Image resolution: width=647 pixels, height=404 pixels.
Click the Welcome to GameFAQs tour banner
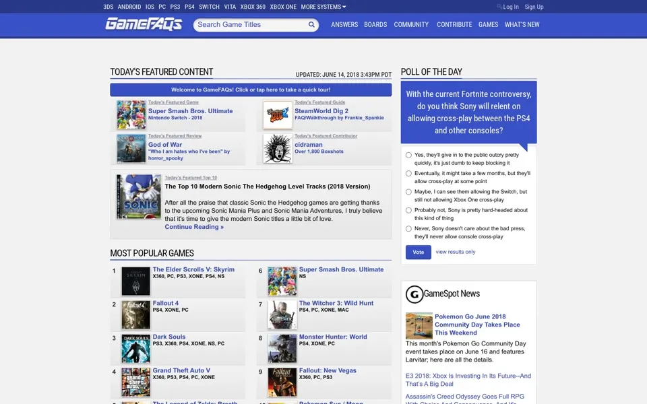click(x=251, y=90)
